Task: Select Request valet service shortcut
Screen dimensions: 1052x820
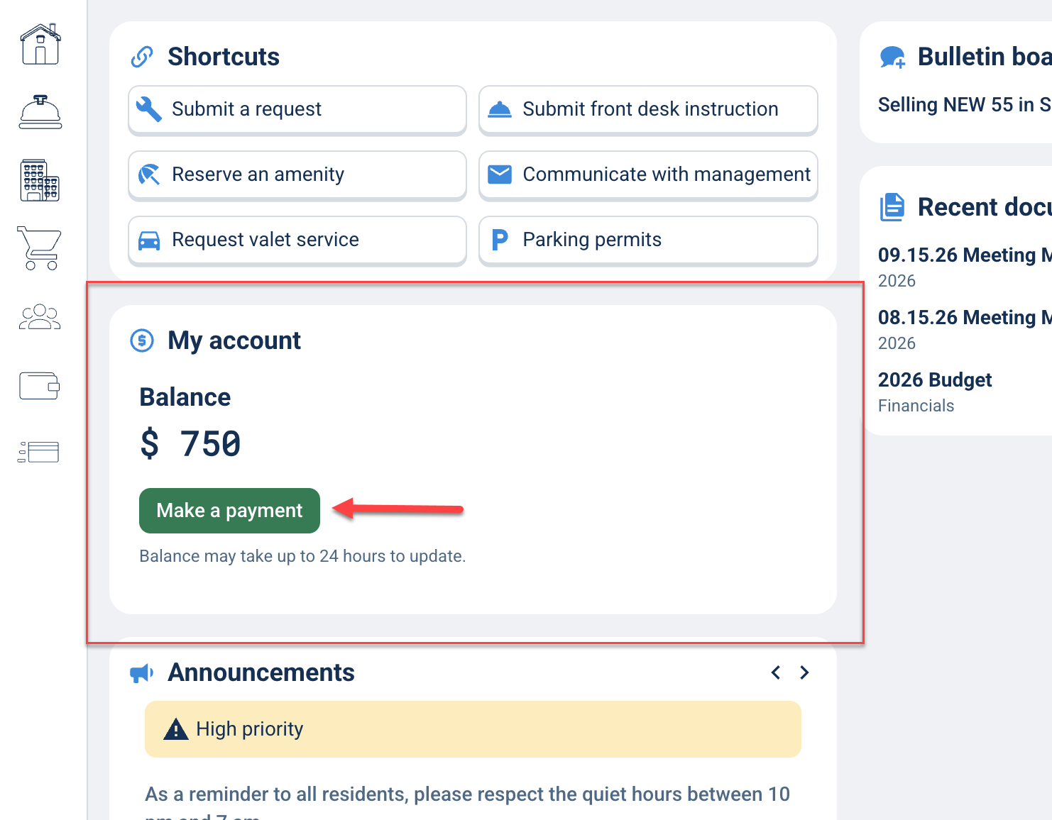Action: pos(297,240)
